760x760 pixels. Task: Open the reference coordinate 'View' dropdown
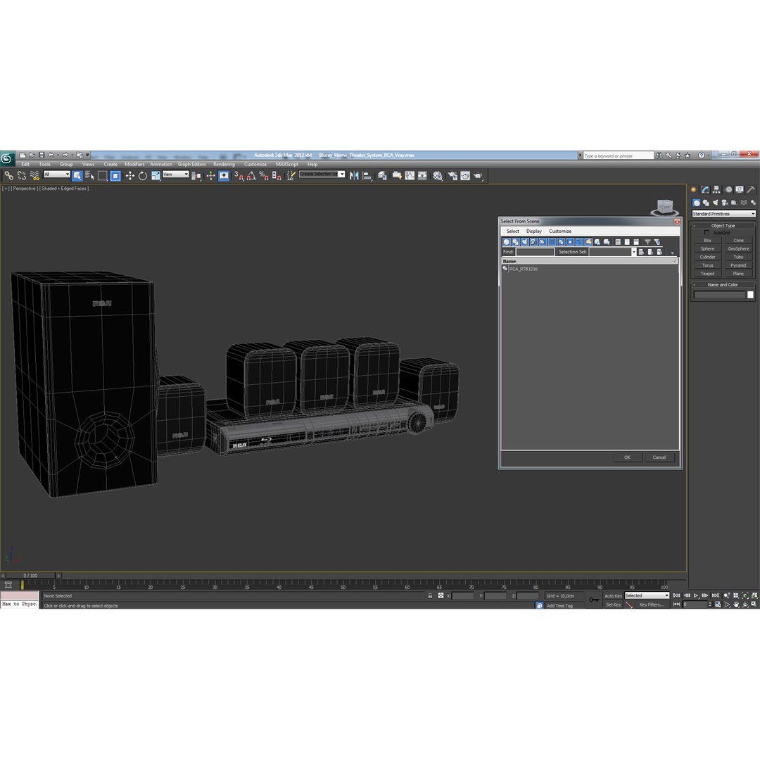175,175
